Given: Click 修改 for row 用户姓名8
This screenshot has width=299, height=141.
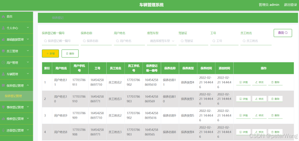Looking at the screenshot, I should [x=259, y=132].
